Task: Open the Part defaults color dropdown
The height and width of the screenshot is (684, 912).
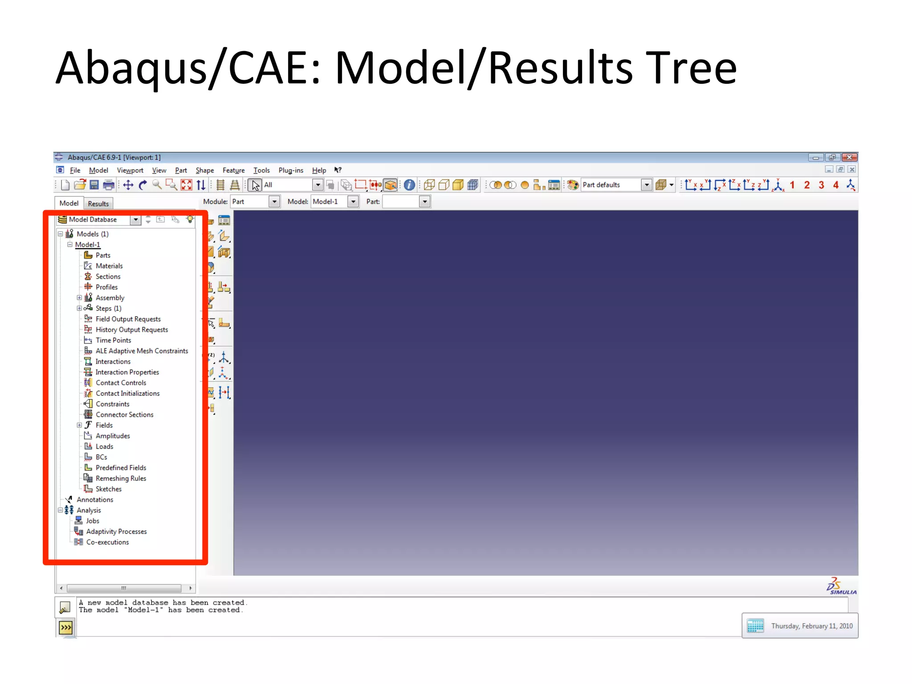Action: pyautogui.click(x=646, y=185)
